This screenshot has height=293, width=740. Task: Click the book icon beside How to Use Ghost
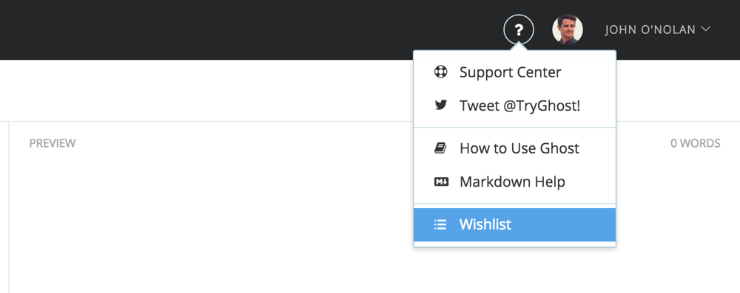pyautogui.click(x=440, y=148)
